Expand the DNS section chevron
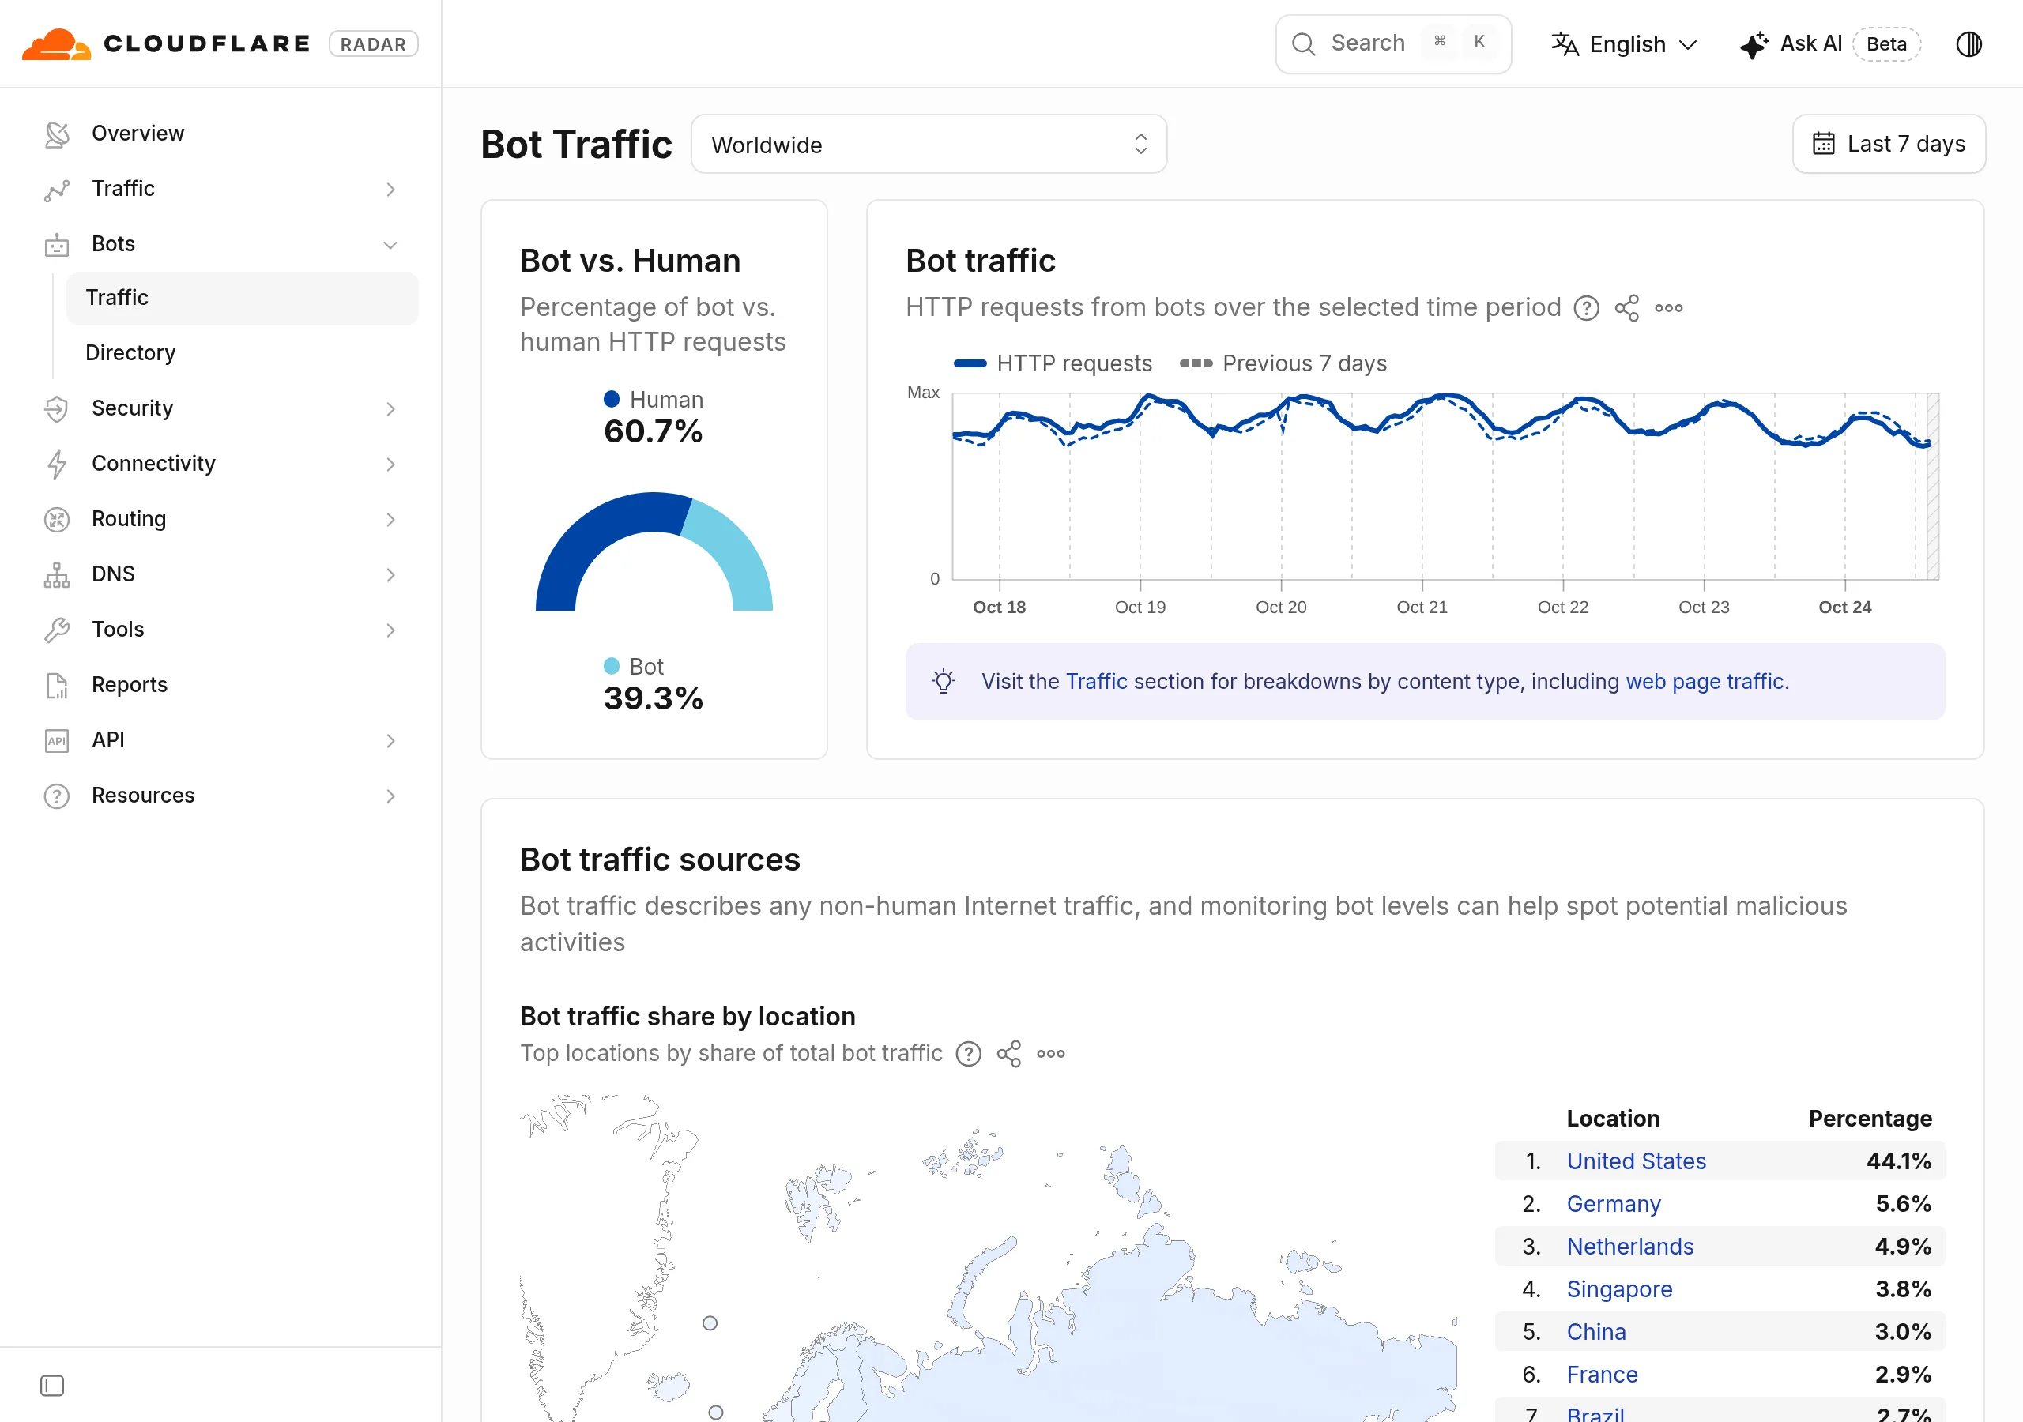This screenshot has height=1422, width=2023. click(390, 575)
